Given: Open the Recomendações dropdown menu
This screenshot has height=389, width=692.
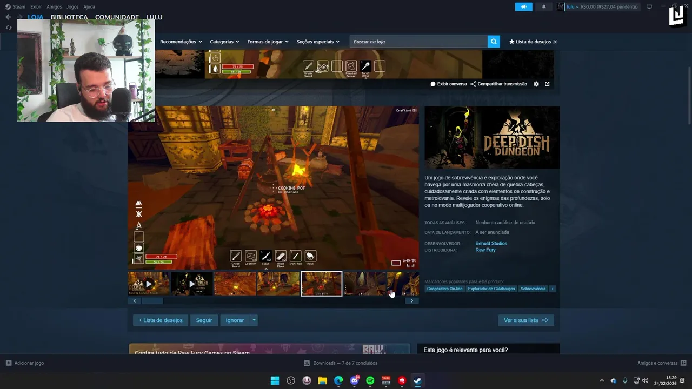Looking at the screenshot, I should (x=181, y=42).
